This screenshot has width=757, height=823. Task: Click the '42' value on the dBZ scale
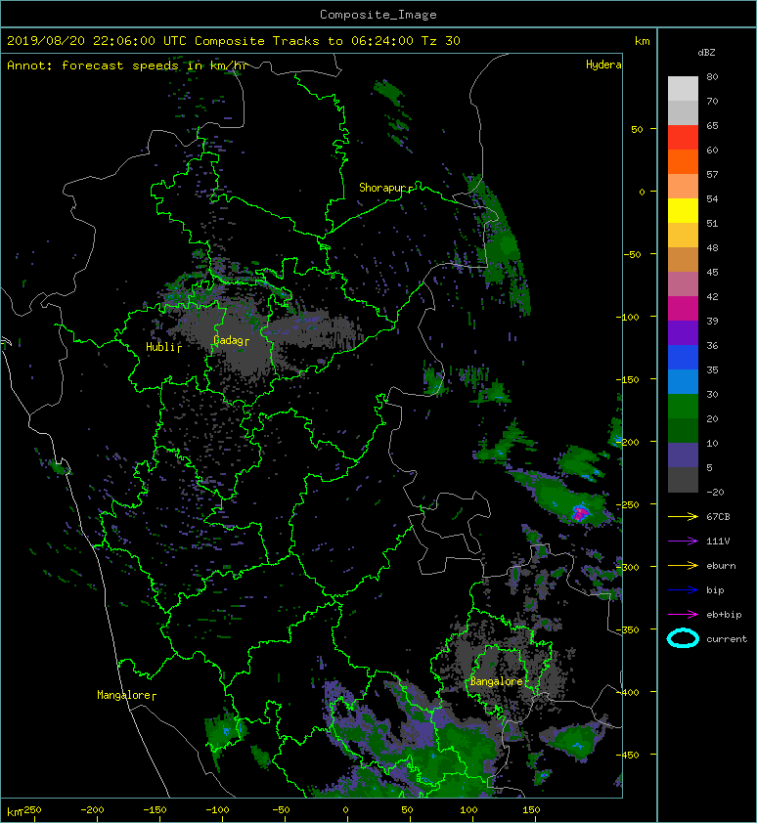[712, 296]
